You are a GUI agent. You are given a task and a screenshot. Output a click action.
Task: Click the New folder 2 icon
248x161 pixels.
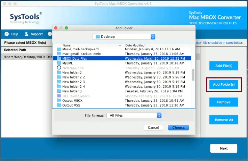click(59, 73)
